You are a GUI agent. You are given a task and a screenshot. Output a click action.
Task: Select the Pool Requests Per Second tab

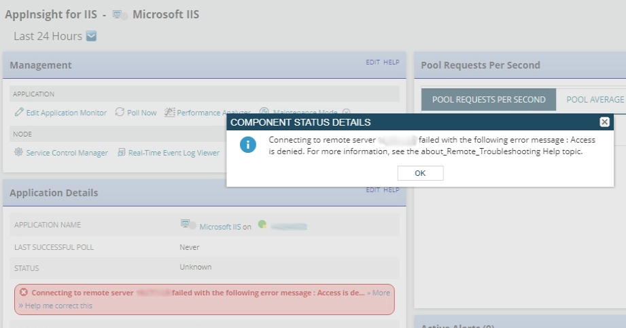coord(489,99)
